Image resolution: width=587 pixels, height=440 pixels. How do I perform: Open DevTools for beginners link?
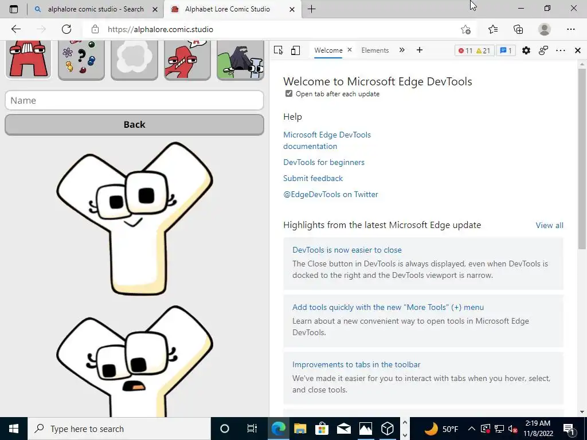point(324,162)
